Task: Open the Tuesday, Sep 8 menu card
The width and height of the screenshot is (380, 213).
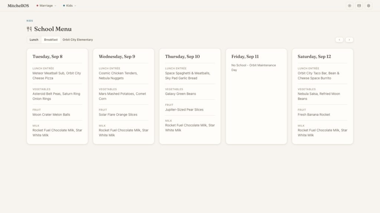Action: point(58,97)
